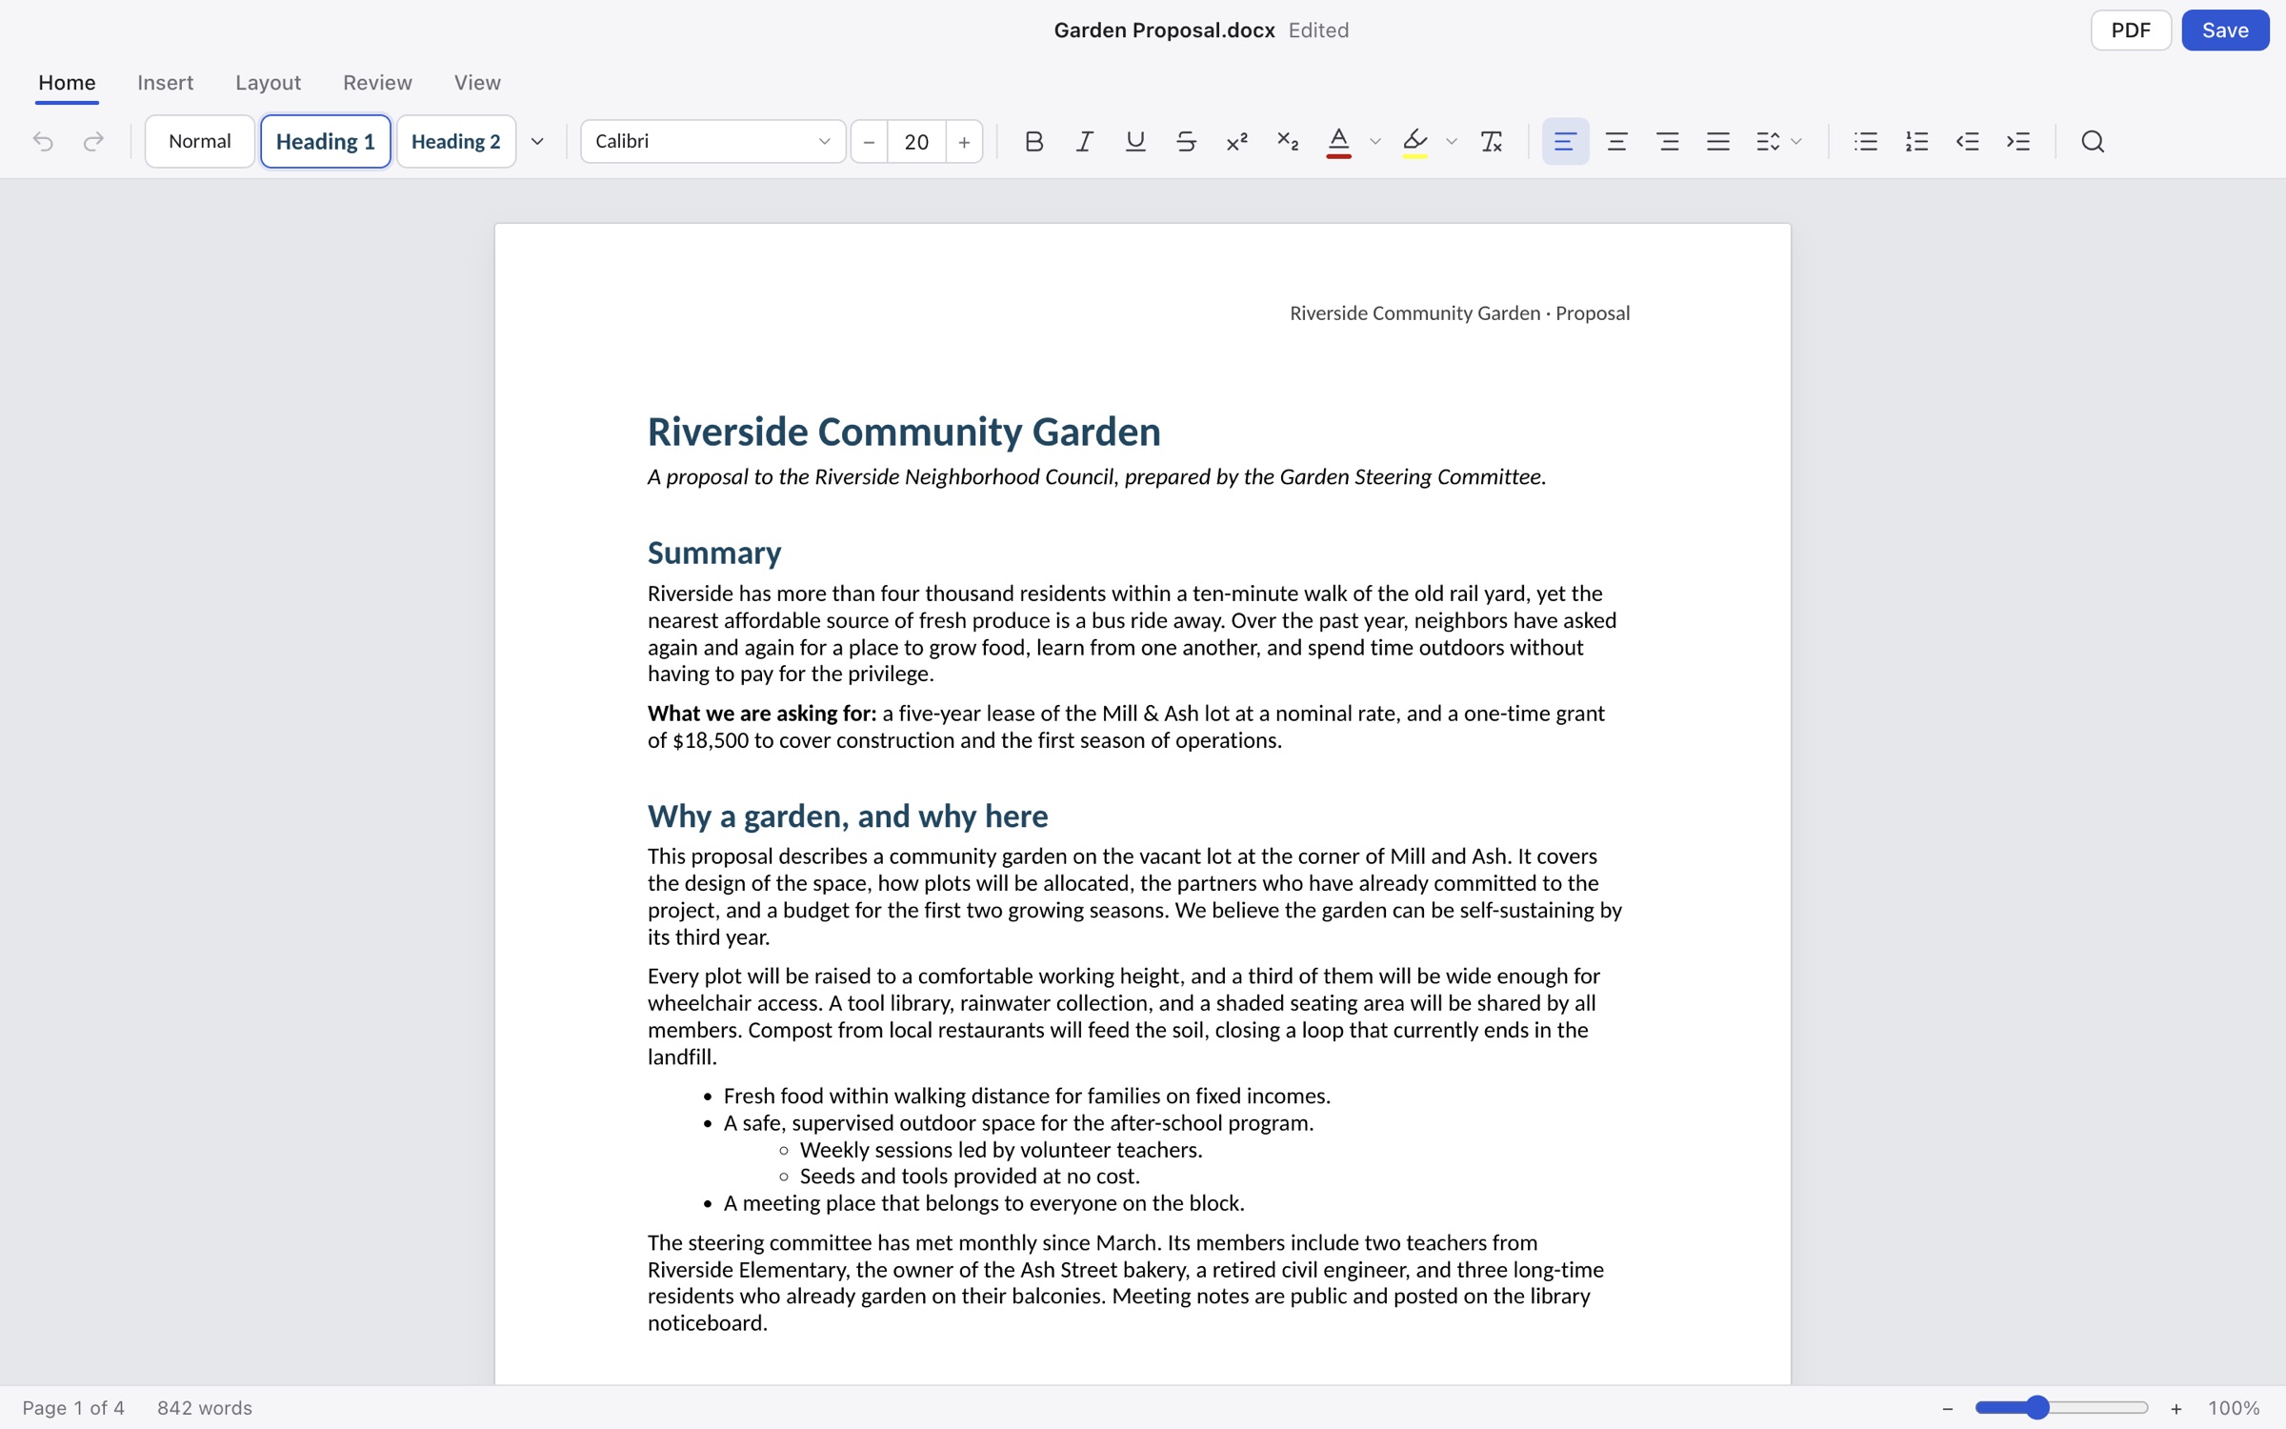The width and height of the screenshot is (2286, 1429).
Task: Click the font size field showing 20
Action: pos(916,141)
